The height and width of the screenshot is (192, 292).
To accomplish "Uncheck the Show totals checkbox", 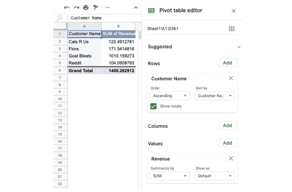I will 153,106.
